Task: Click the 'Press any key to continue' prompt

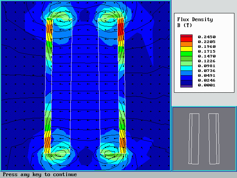Action: point(40,175)
